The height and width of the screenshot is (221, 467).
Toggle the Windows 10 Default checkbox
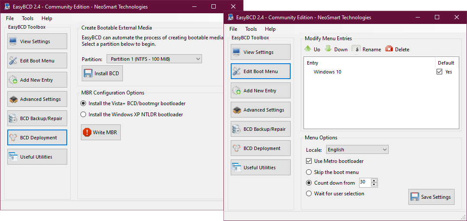coord(439,72)
